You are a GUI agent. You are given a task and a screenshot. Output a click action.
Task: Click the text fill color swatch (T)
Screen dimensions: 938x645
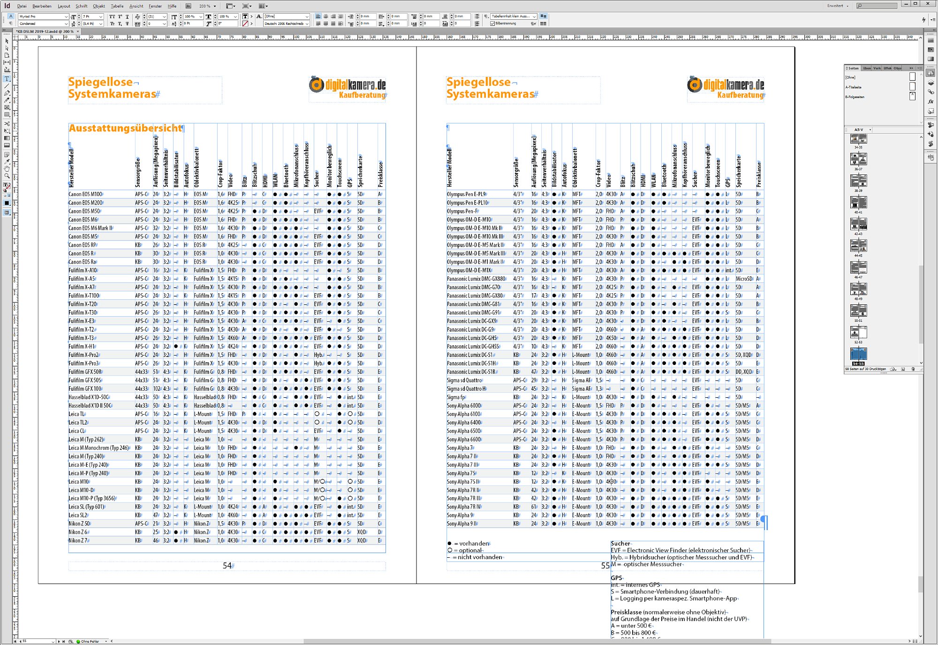[x=245, y=16]
